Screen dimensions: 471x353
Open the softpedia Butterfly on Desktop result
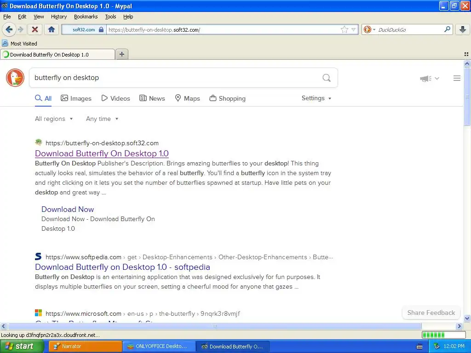coord(122,267)
